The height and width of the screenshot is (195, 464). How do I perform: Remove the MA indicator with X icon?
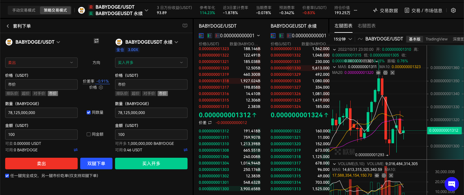pyautogui.click(x=392, y=73)
